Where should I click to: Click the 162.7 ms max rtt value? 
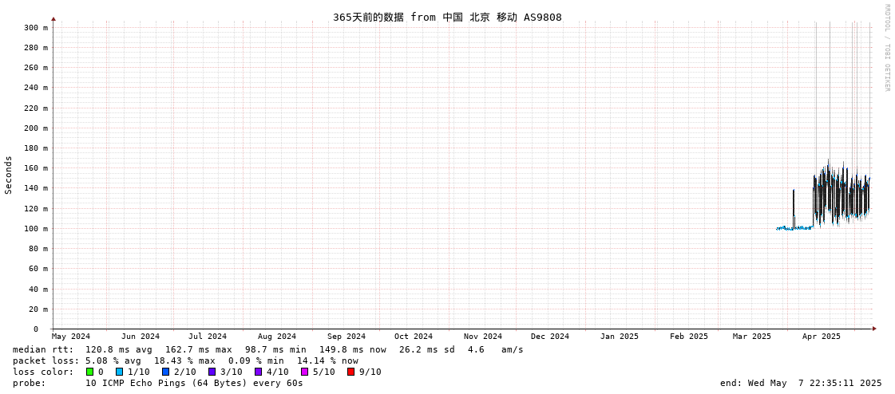(x=199, y=349)
